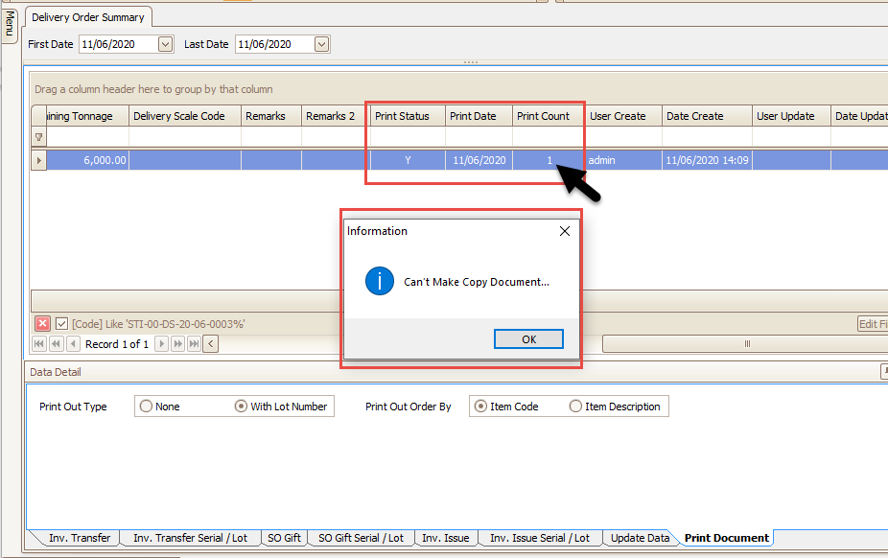Click the Remarks 2 column header
This screenshot has width=888, height=558.
[x=334, y=116]
